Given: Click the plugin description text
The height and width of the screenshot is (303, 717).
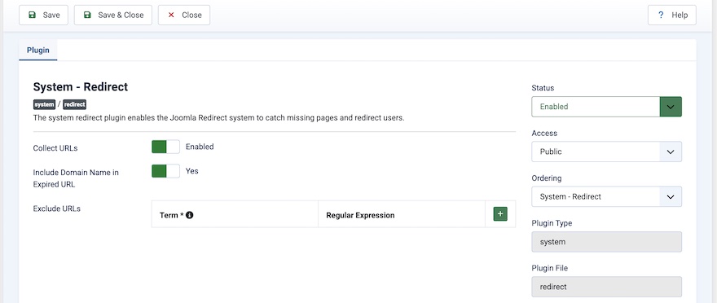Looking at the screenshot, I should pyautogui.click(x=219, y=118).
